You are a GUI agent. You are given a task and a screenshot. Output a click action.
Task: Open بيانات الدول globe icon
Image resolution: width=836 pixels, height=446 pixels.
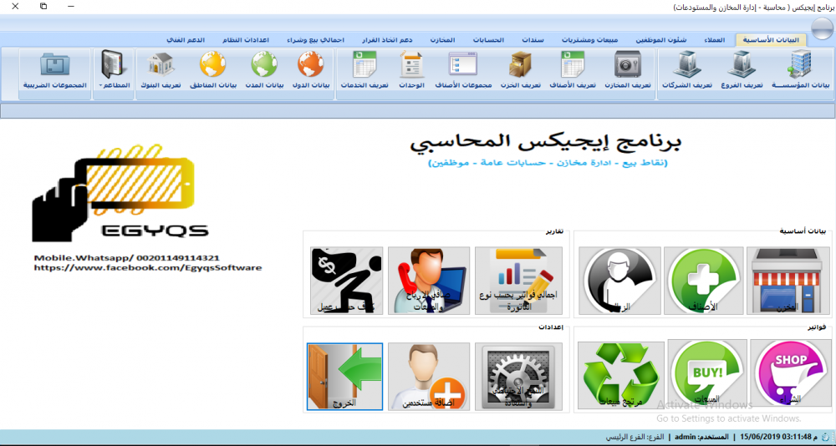tap(311, 70)
